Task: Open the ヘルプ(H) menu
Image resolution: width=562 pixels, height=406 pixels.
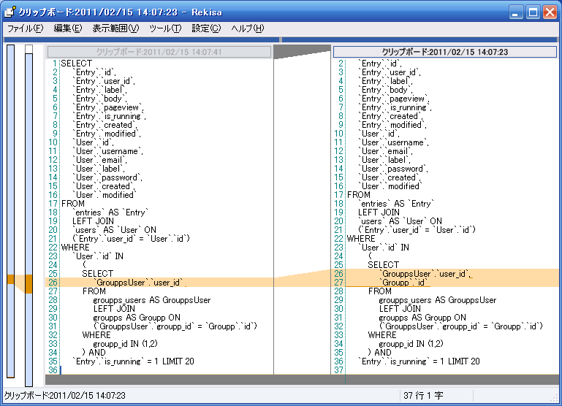Action: point(247,28)
